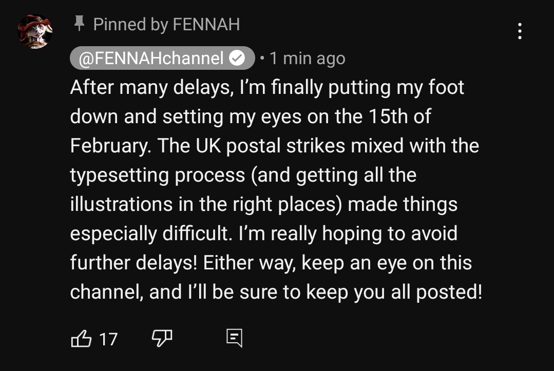Screen dimensions: 554x371
Task: Click the "Pinned by FENNAH" label
Action: [x=166, y=24]
